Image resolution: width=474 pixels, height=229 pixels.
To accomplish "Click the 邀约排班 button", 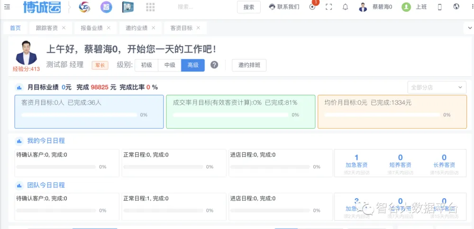I will click(x=249, y=65).
